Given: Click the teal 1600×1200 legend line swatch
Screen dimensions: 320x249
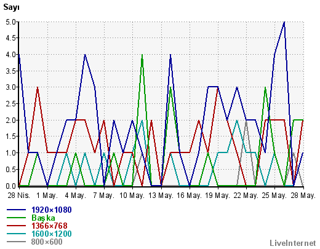Looking at the screenshot, I should click(17, 234).
